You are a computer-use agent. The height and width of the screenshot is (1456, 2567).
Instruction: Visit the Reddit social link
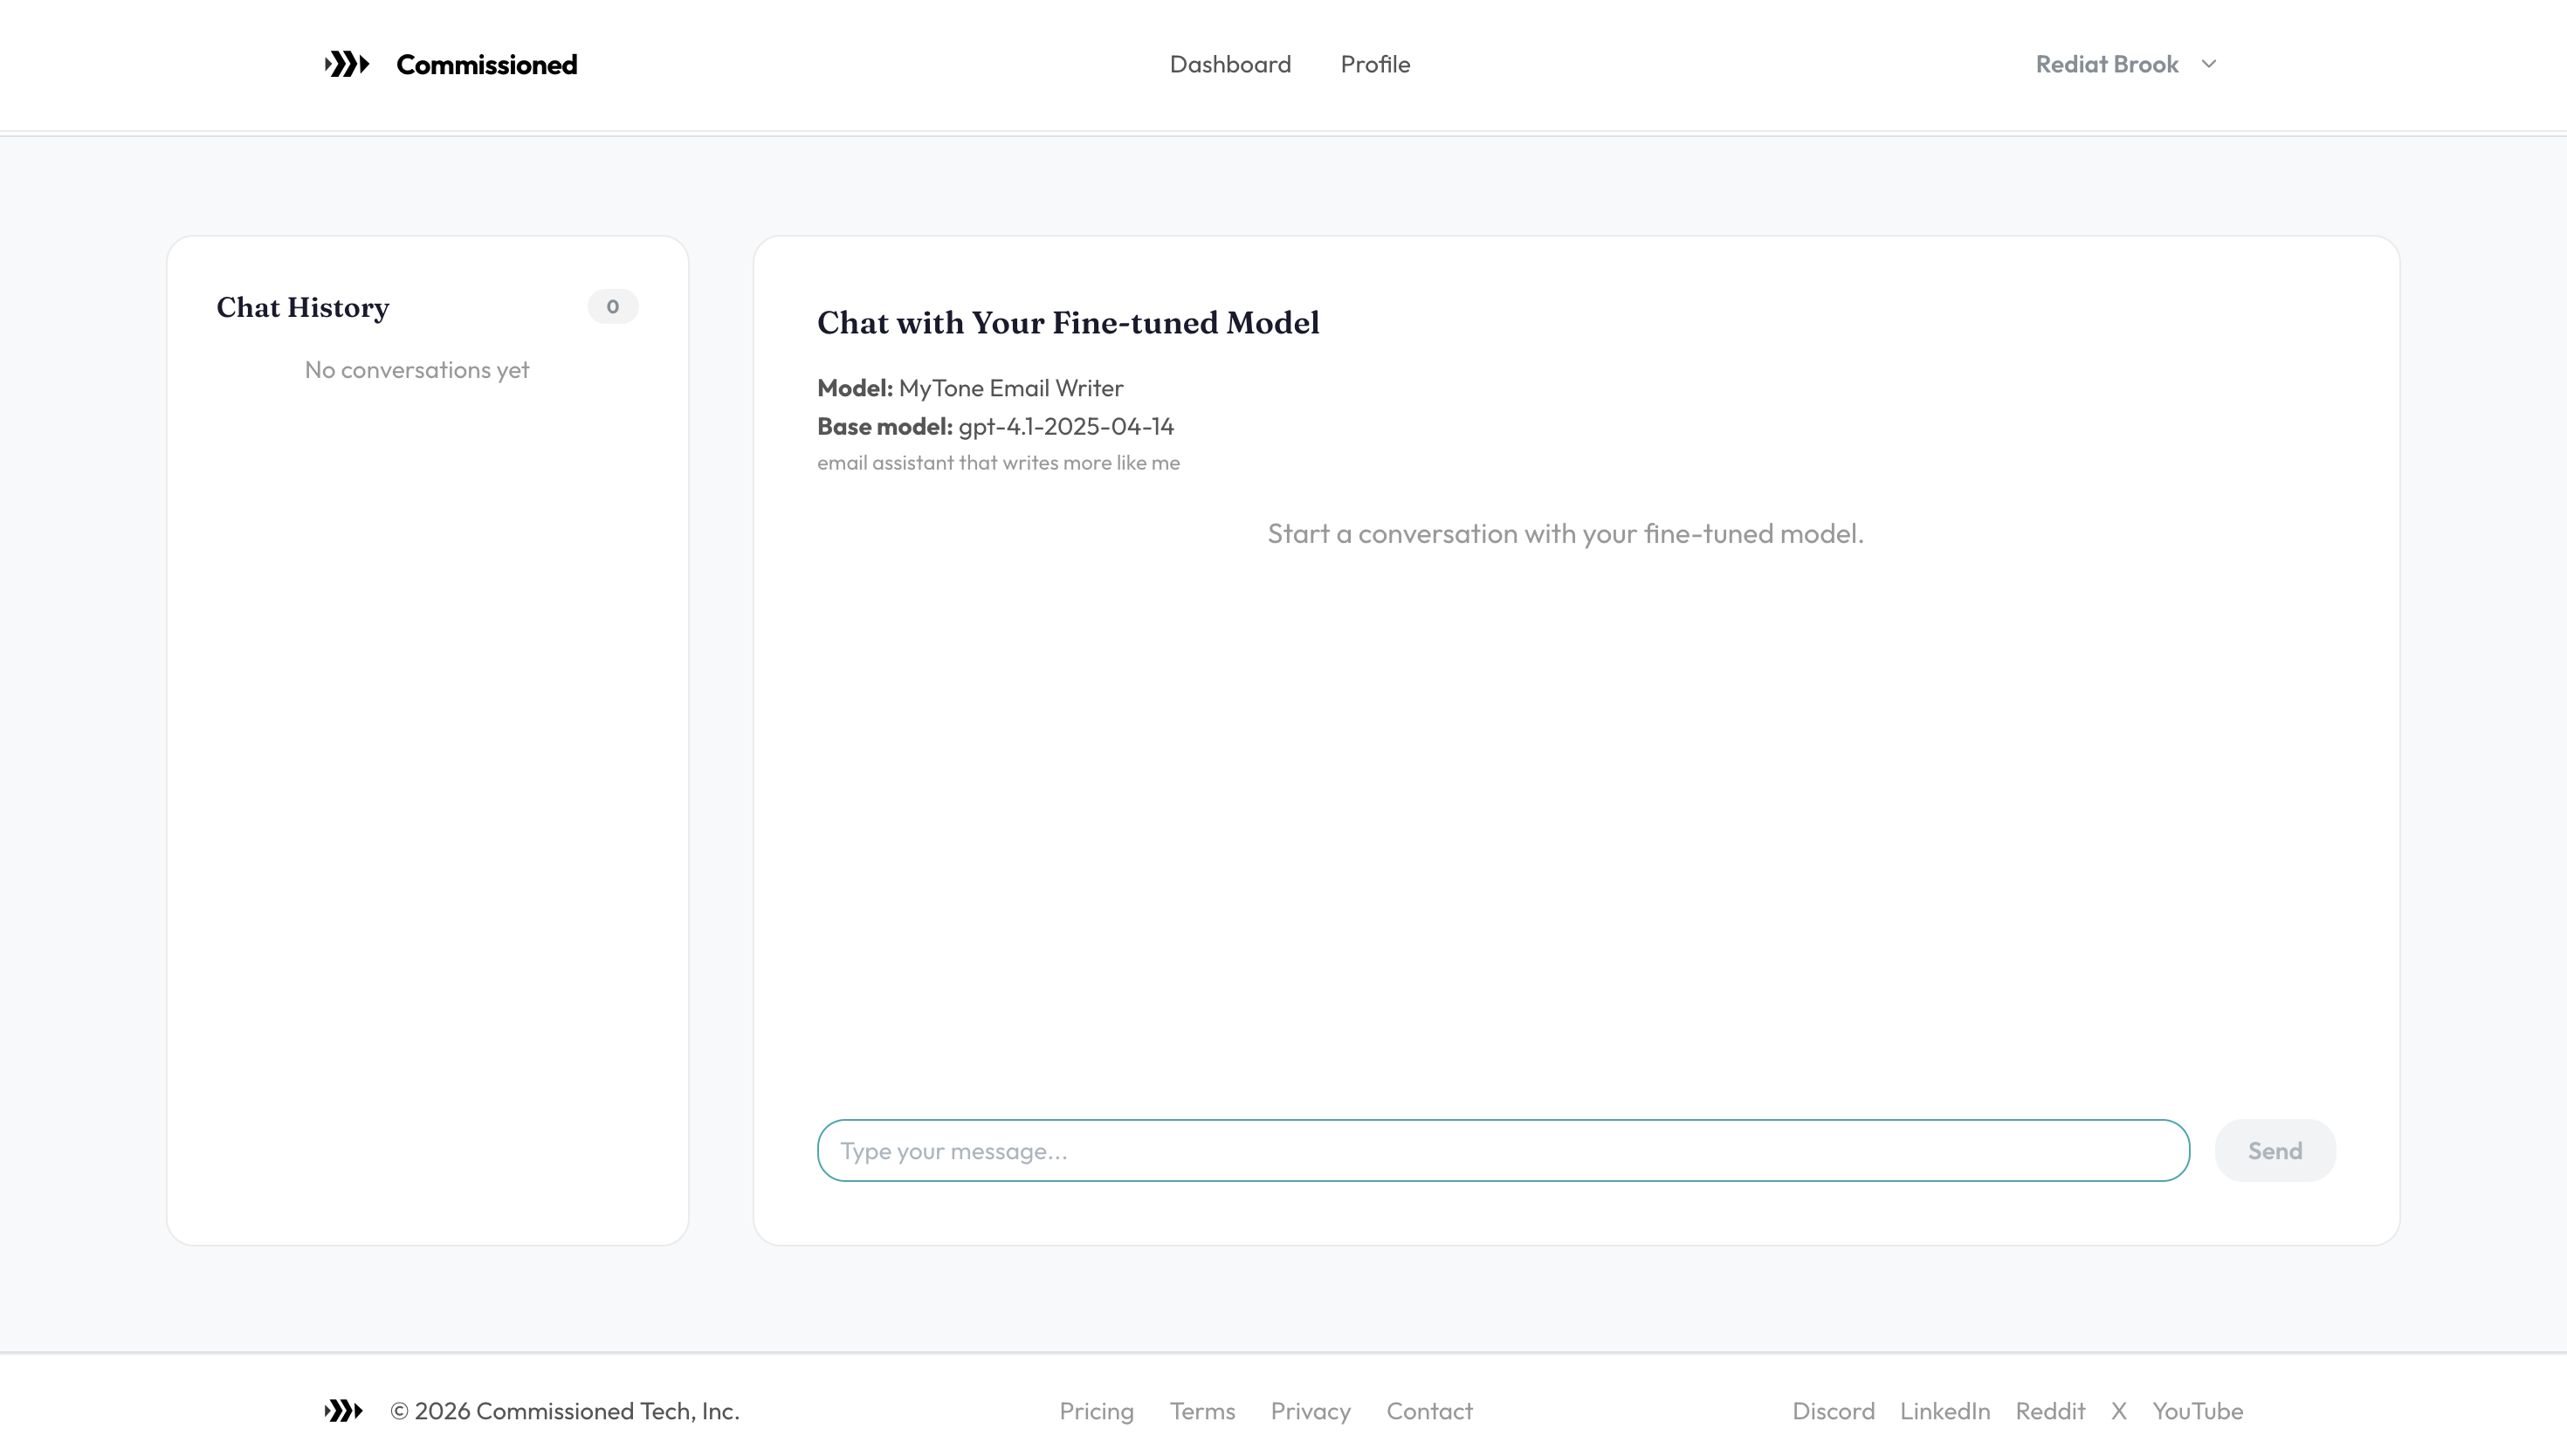(x=2050, y=1410)
